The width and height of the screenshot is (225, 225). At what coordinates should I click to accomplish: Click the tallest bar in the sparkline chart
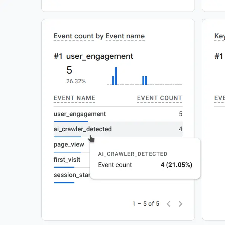[116, 76]
